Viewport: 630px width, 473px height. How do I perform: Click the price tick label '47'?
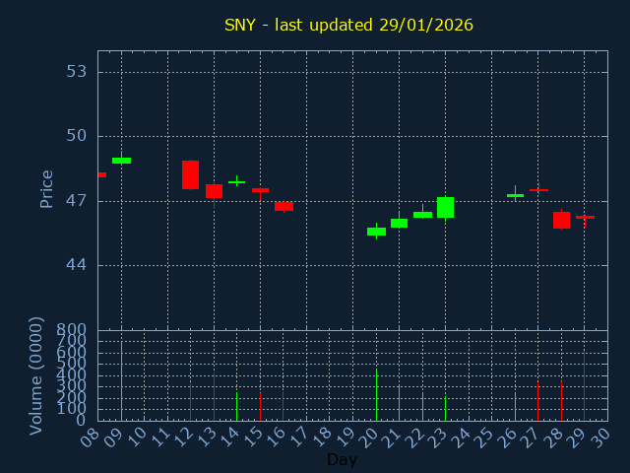click(x=77, y=201)
